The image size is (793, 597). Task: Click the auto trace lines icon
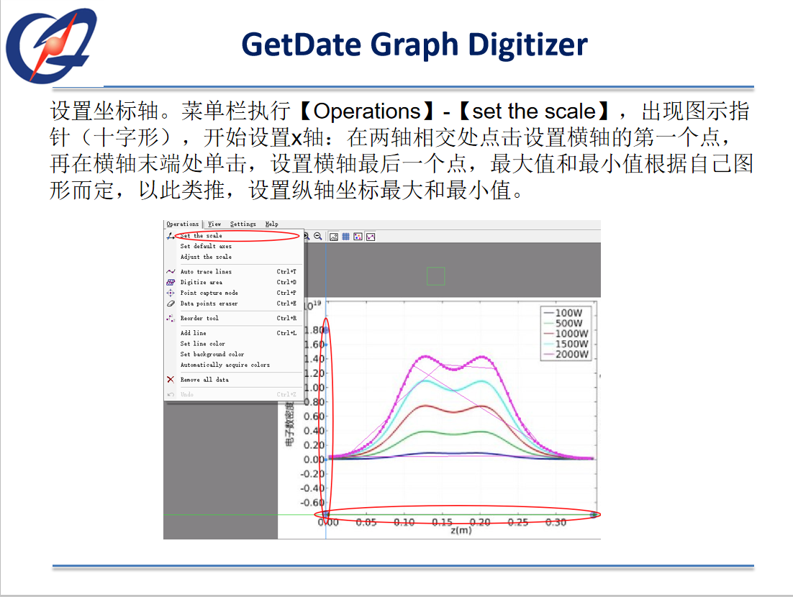(171, 271)
